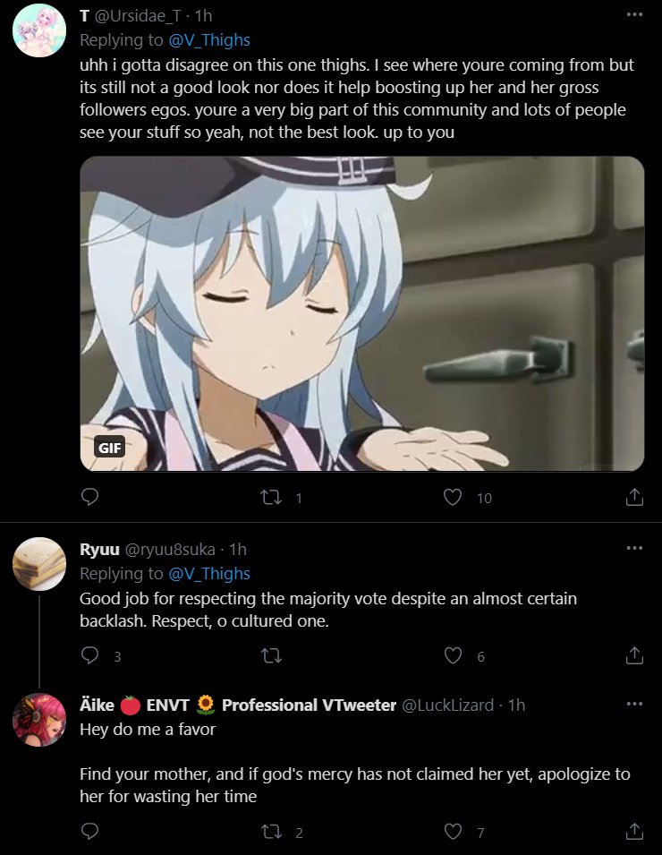Open @V_Thighs link in Ursidae_T's reply
Viewport: 662px width, 855px height.
point(209,39)
